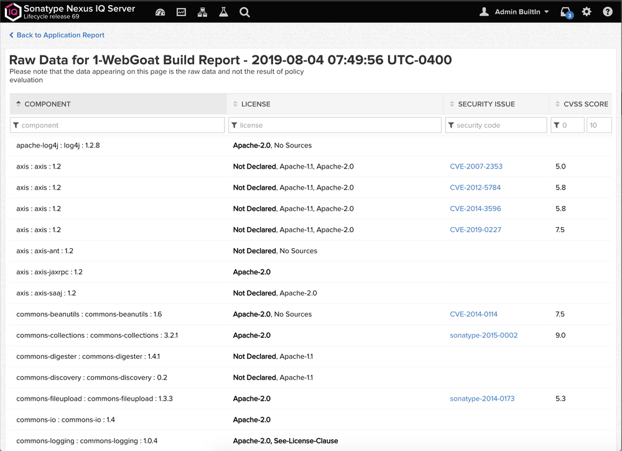622x451 pixels.
Task: Select axis : axis-jaxrpc : 1.2 component
Action: click(x=50, y=272)
